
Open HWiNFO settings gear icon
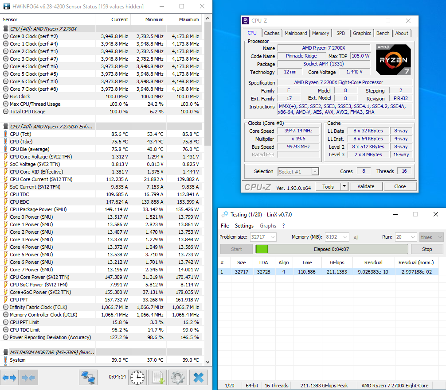[x=178, y=378]
